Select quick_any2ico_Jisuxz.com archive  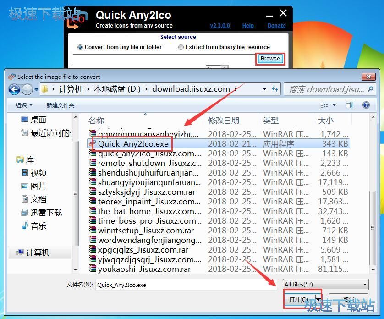(219, 154)
